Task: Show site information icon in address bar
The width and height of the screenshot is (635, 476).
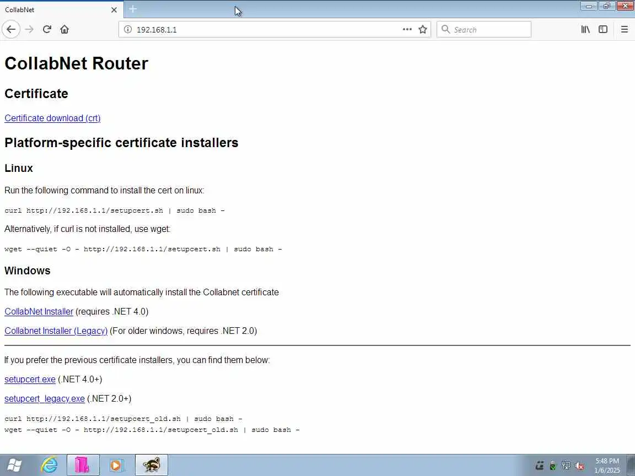Action: [127, 29]
